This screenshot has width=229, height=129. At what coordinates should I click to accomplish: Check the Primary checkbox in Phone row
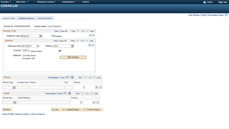[84, 87]
